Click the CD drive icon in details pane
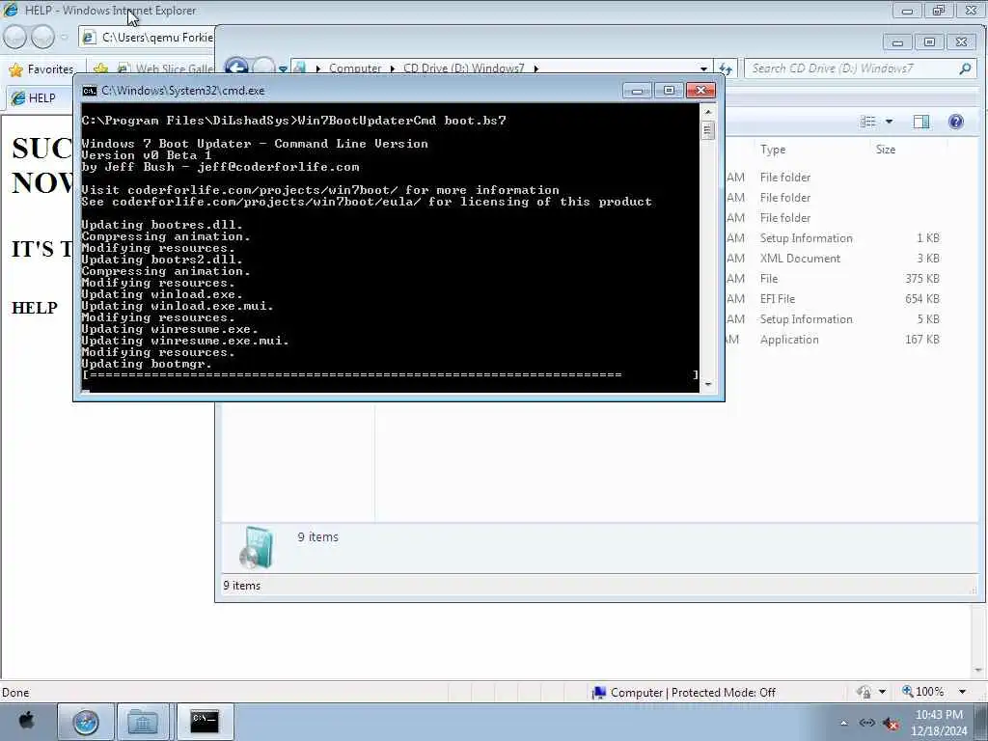 pos(257,547)
